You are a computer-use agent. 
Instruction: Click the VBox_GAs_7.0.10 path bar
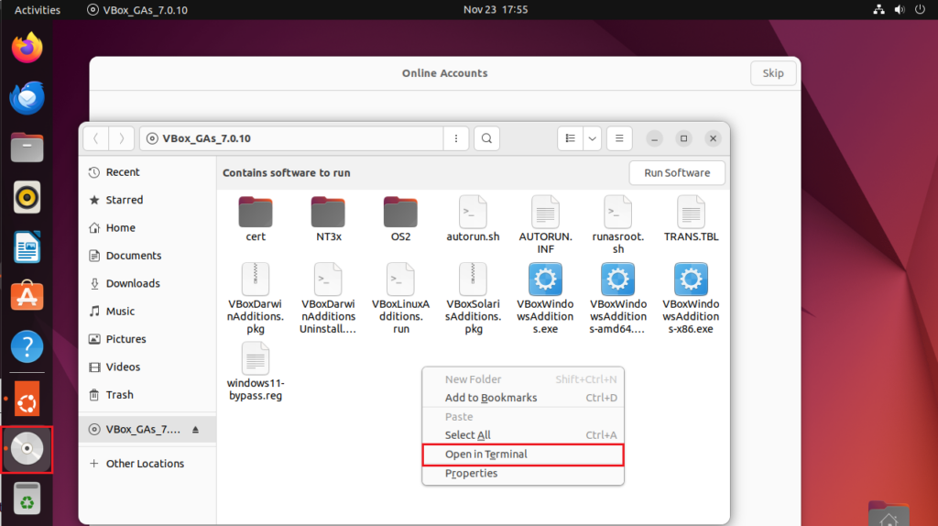point(291,138)
